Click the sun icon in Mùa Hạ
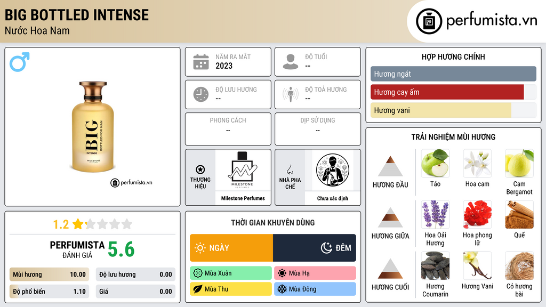 point(282,273)
